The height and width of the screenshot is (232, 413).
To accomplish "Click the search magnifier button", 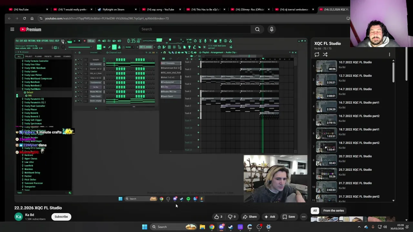I will (257, 29).
